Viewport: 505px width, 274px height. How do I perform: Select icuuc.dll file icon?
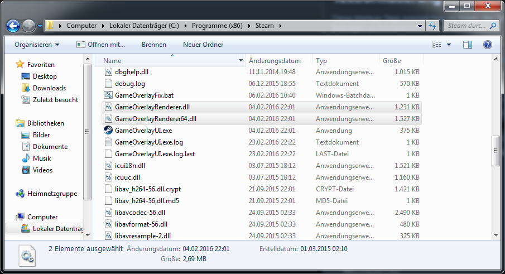tap(108, 177)
